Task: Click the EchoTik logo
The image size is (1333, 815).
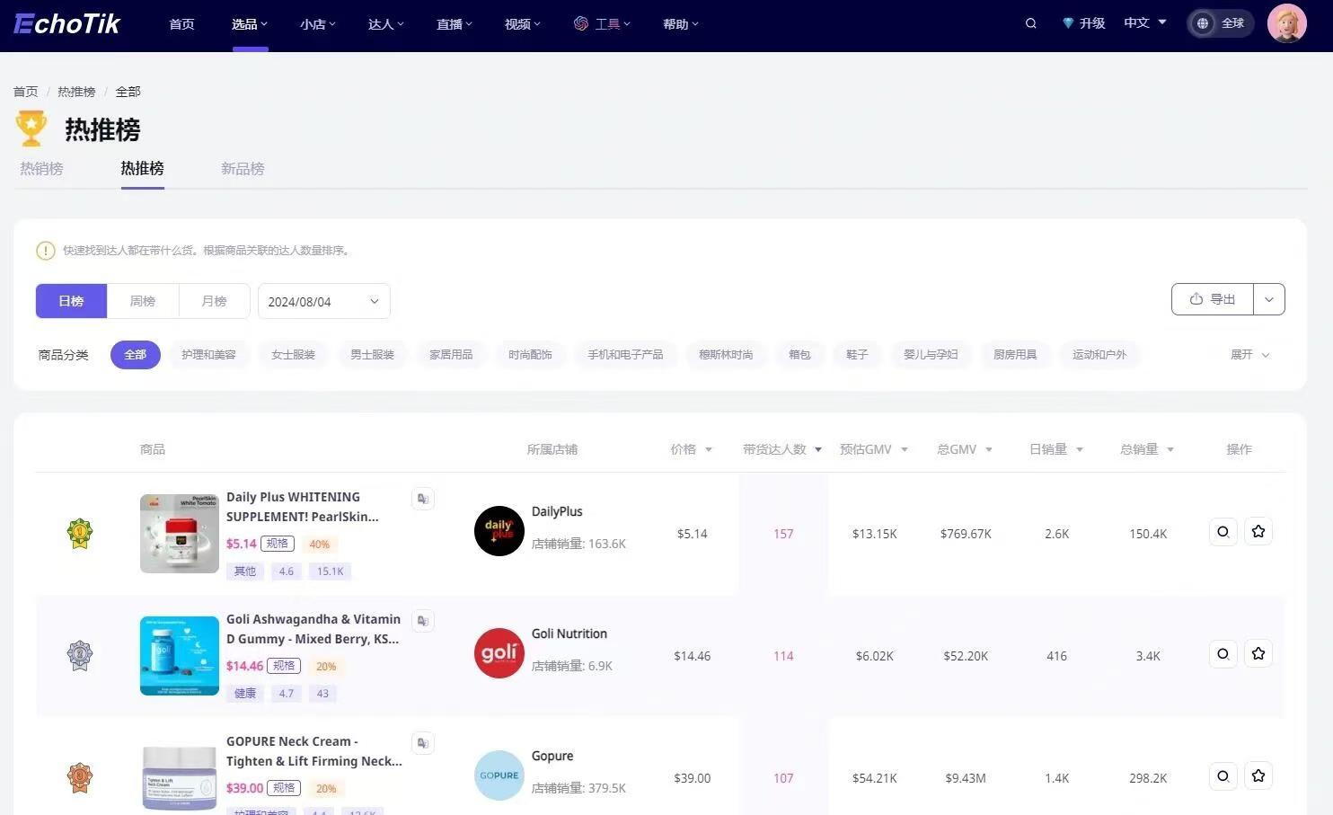Action: (67, 23)
